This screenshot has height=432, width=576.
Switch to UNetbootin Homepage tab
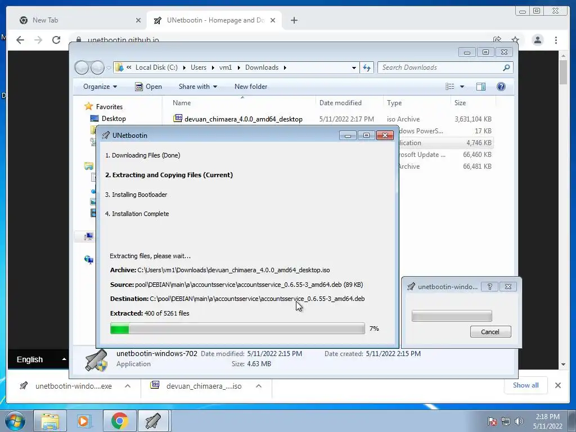click(215, 20)
